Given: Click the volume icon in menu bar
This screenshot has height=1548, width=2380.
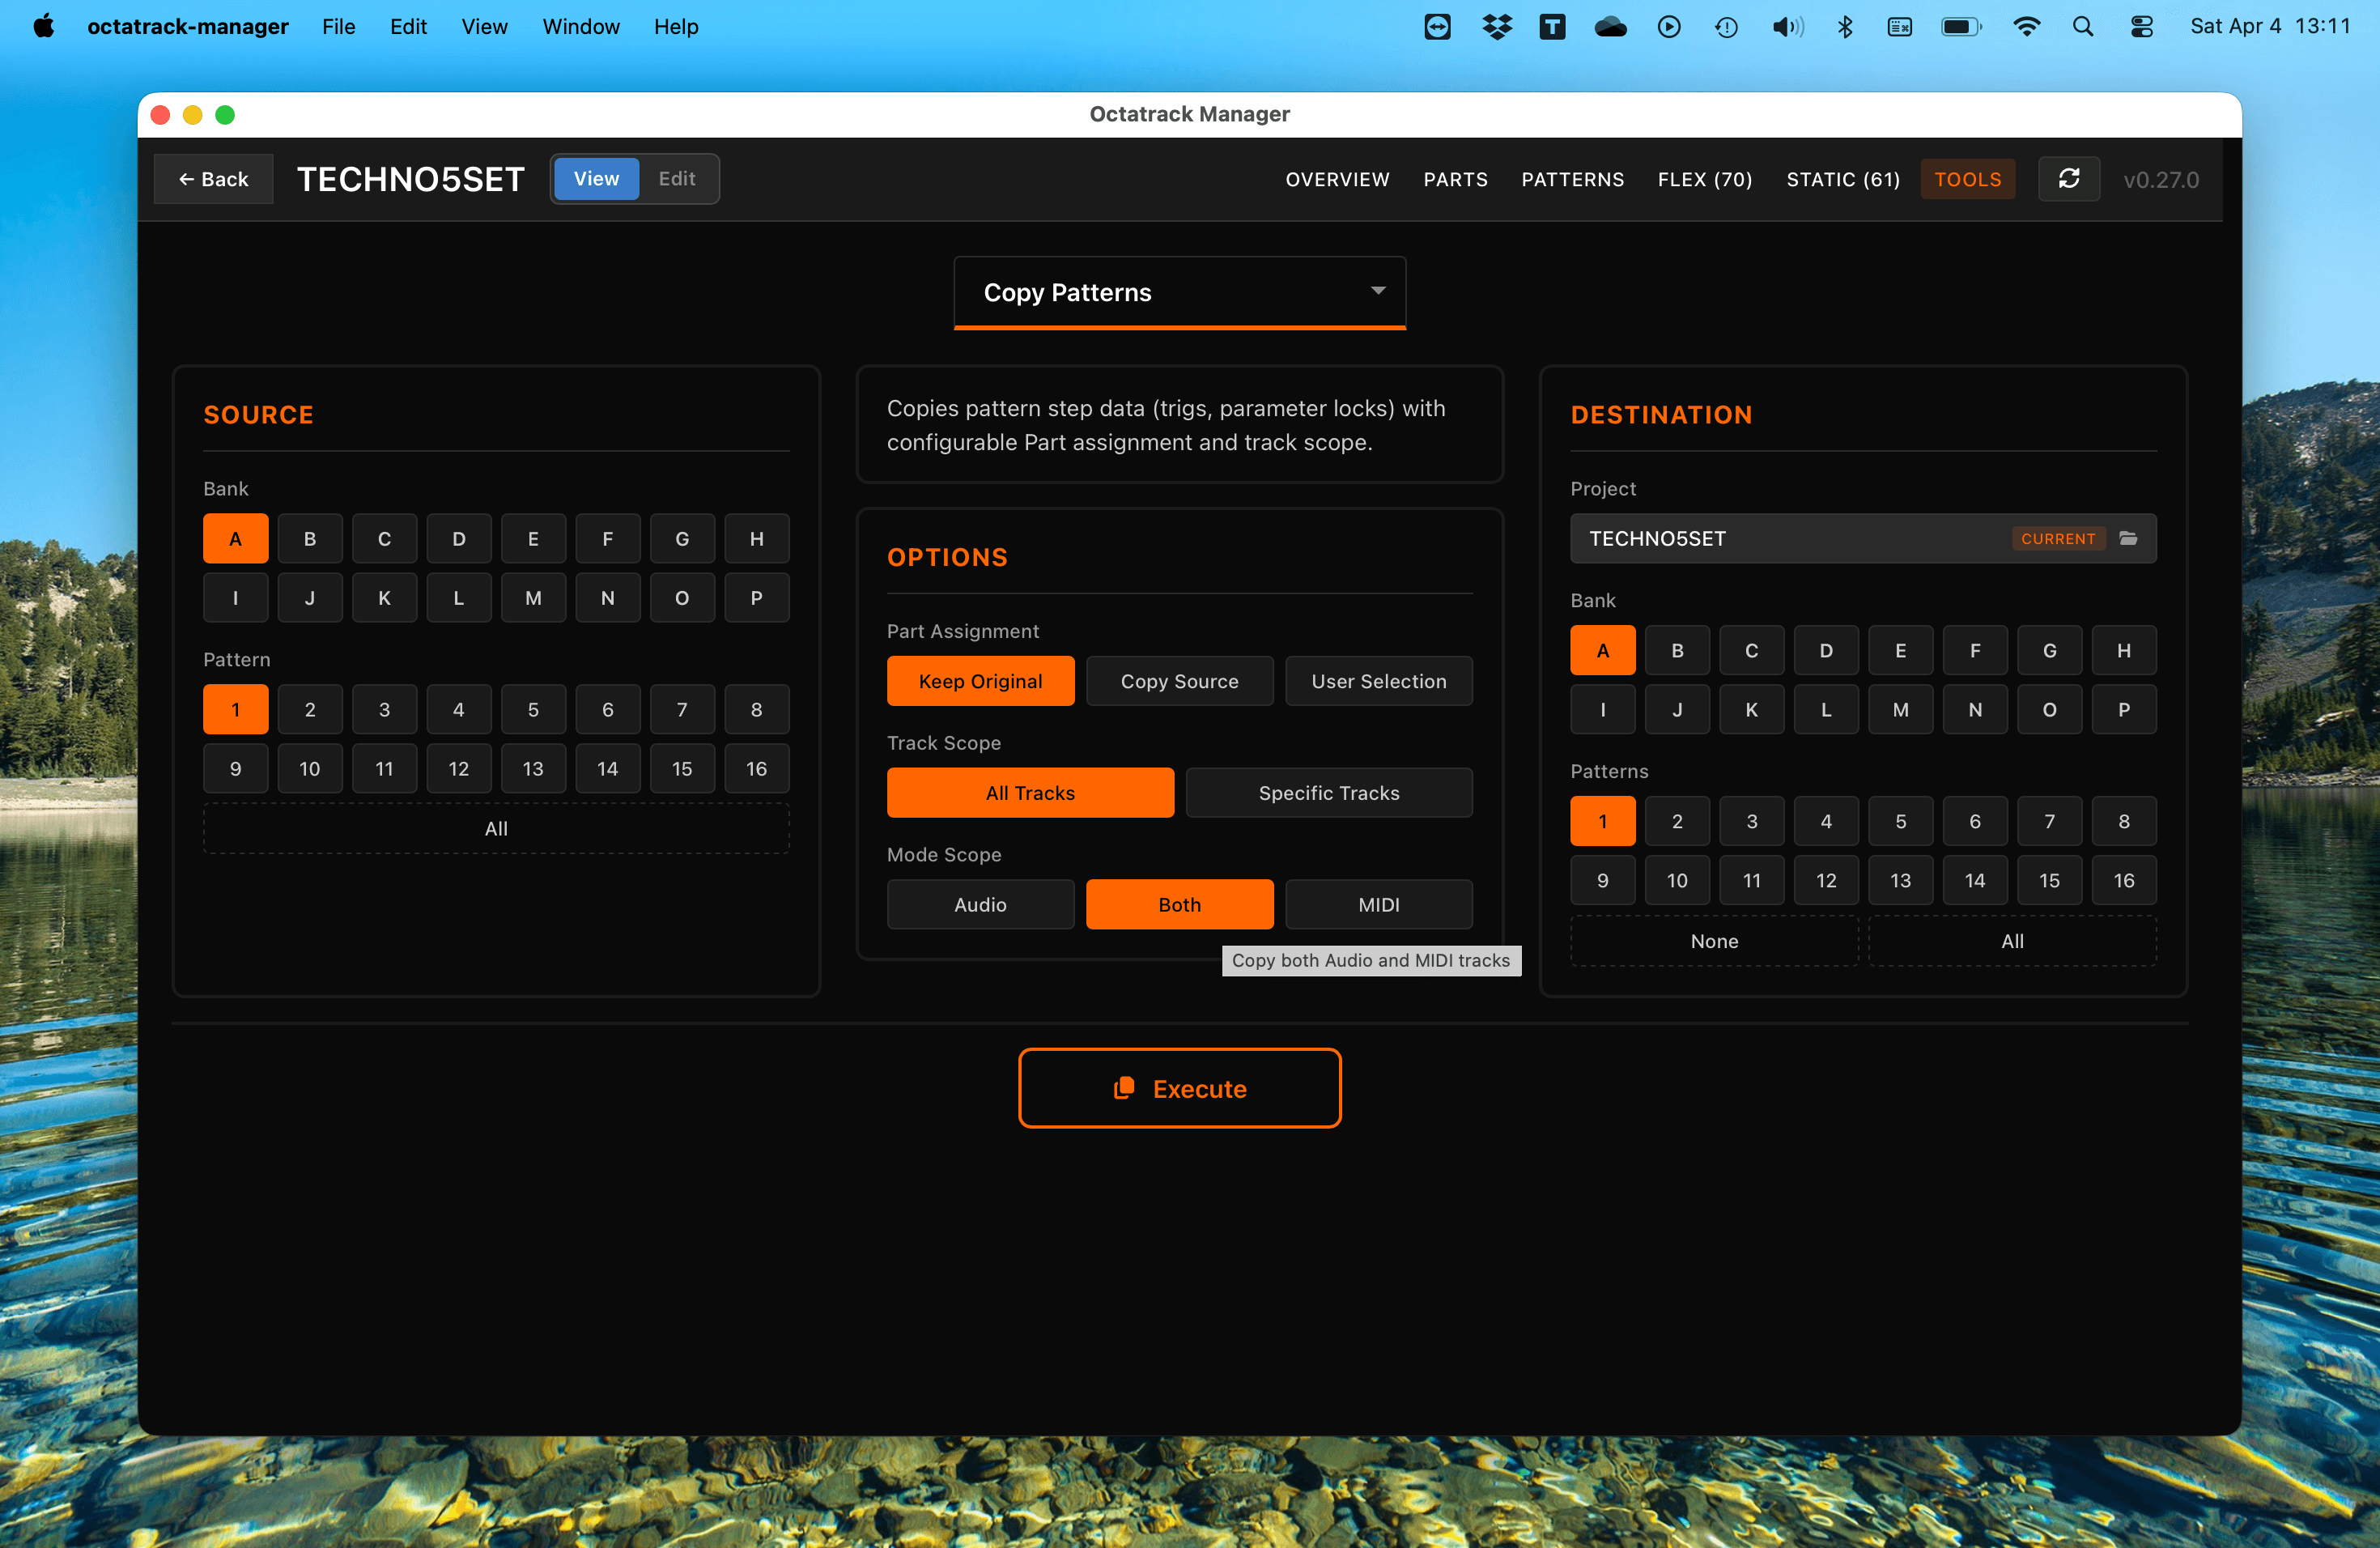Looking at the screenshot, I should pyautogui.click(x=1787, y=27).
